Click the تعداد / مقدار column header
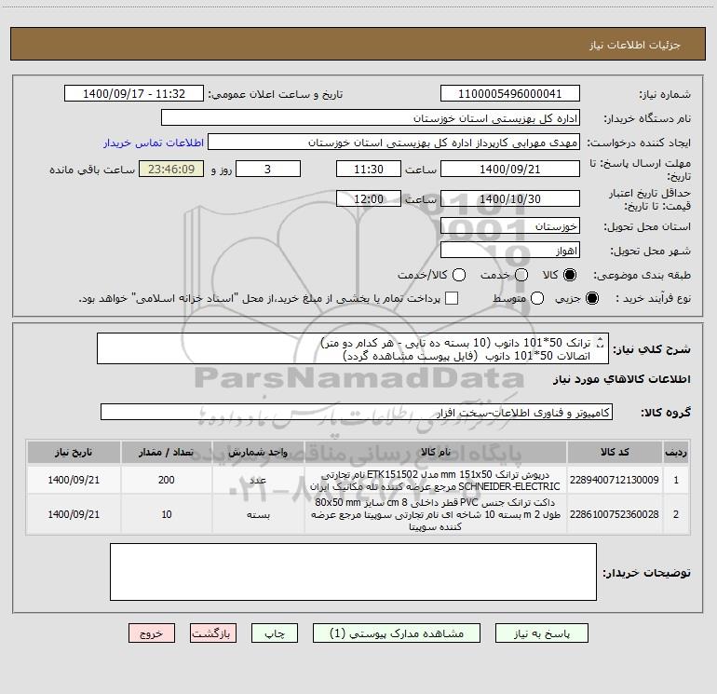This screenshot has width=717, height=694. (x=166, y=452)
